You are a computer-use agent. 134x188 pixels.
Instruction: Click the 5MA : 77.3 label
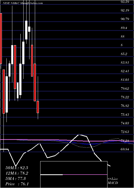tap(16, 179)
